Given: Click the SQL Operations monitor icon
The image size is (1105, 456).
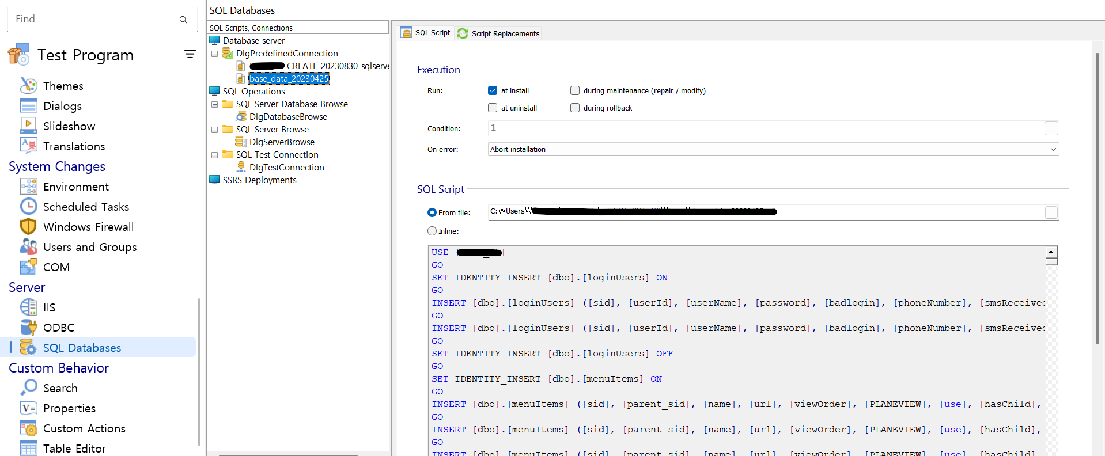Looking at the screenshot, I should click(214, 91).
